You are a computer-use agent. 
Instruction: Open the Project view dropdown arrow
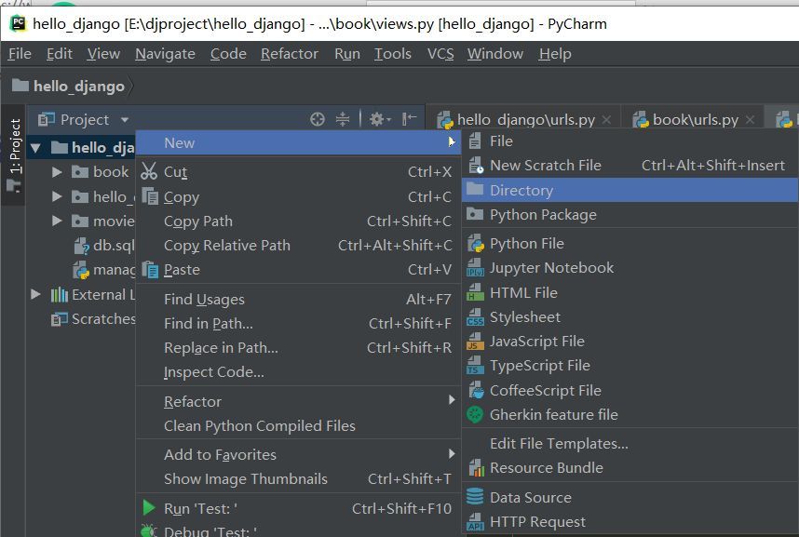(x=125, y=120)
